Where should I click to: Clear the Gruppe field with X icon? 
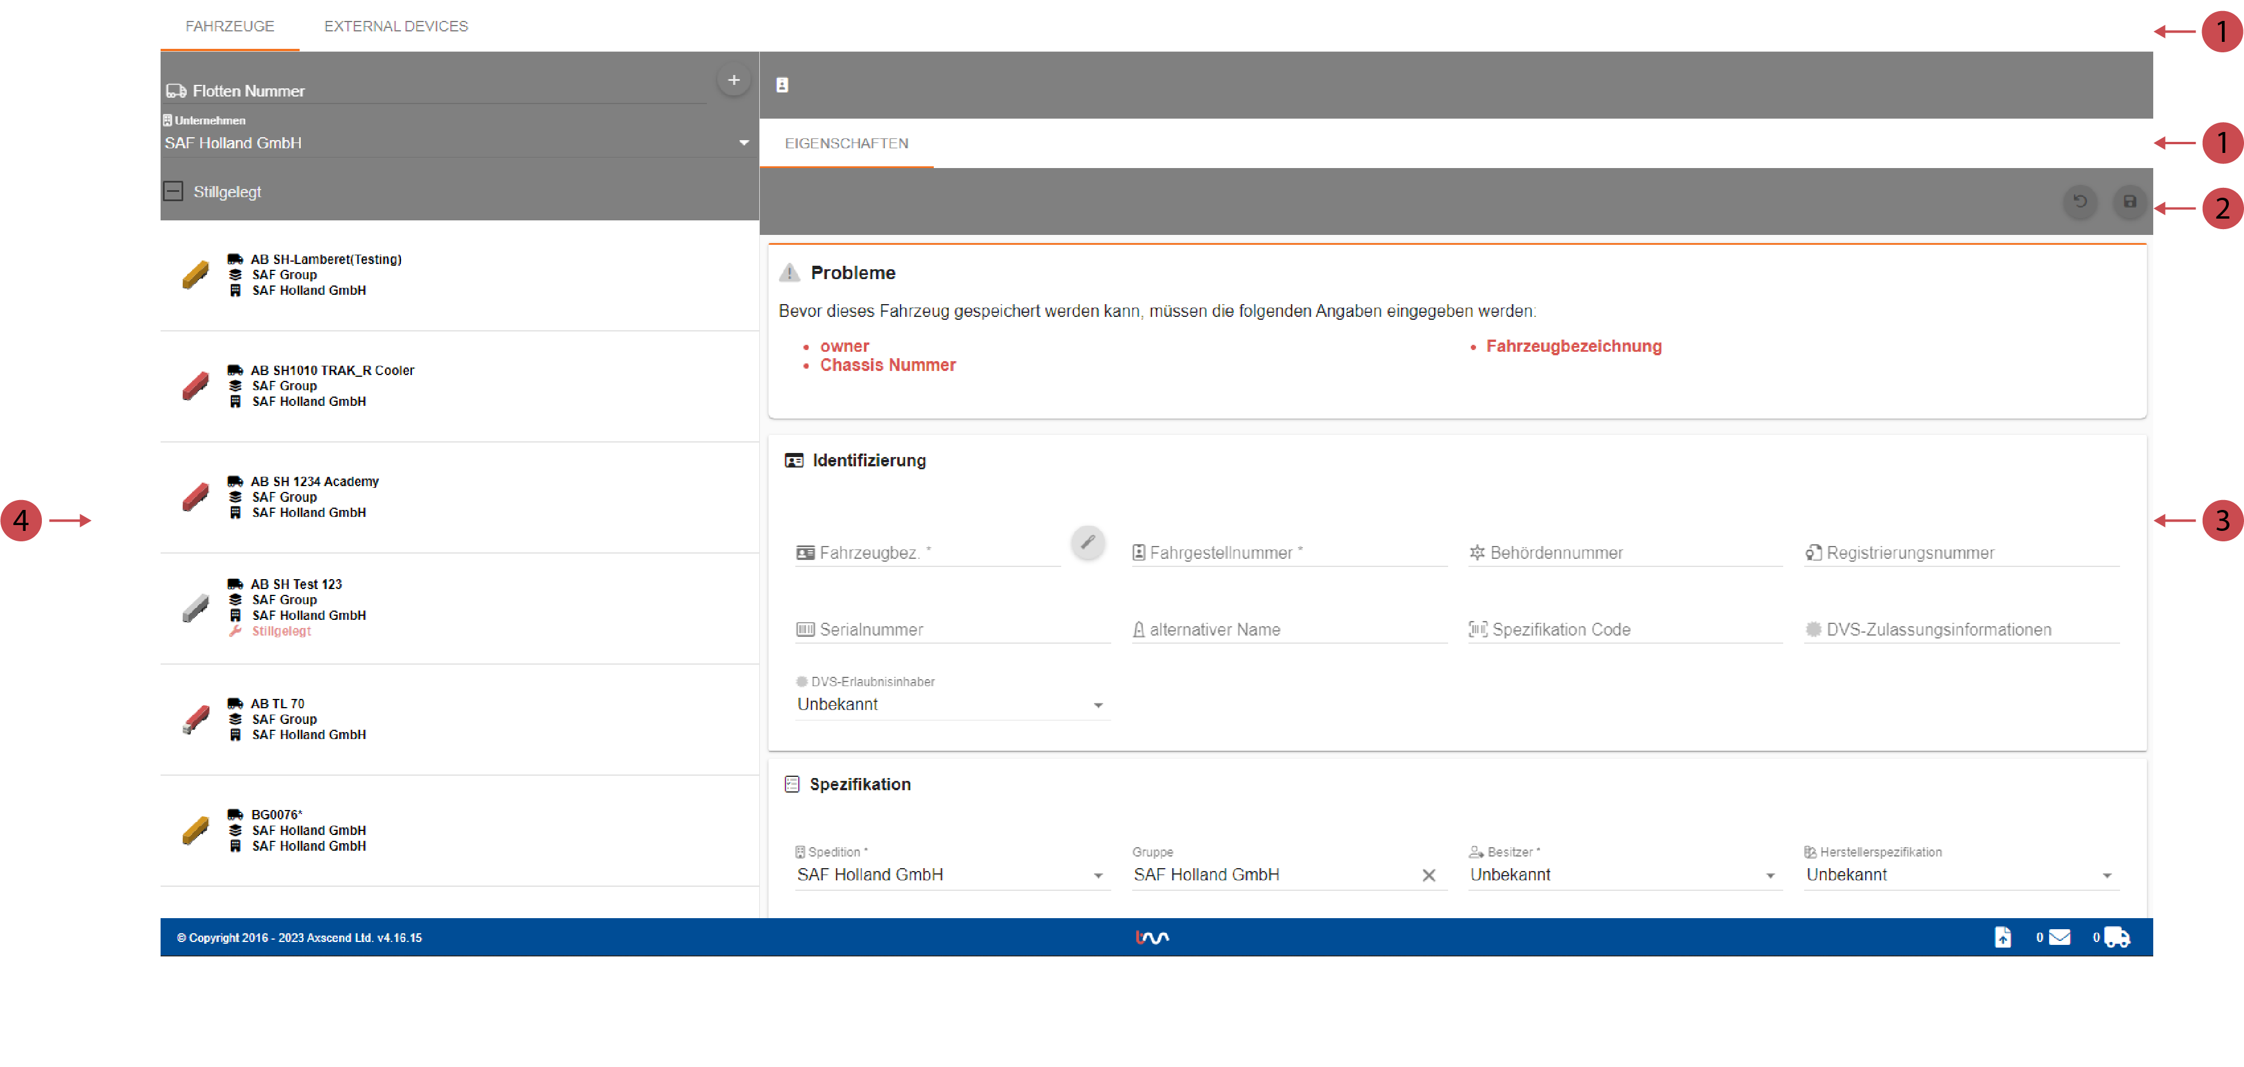tap(1429, 876)
